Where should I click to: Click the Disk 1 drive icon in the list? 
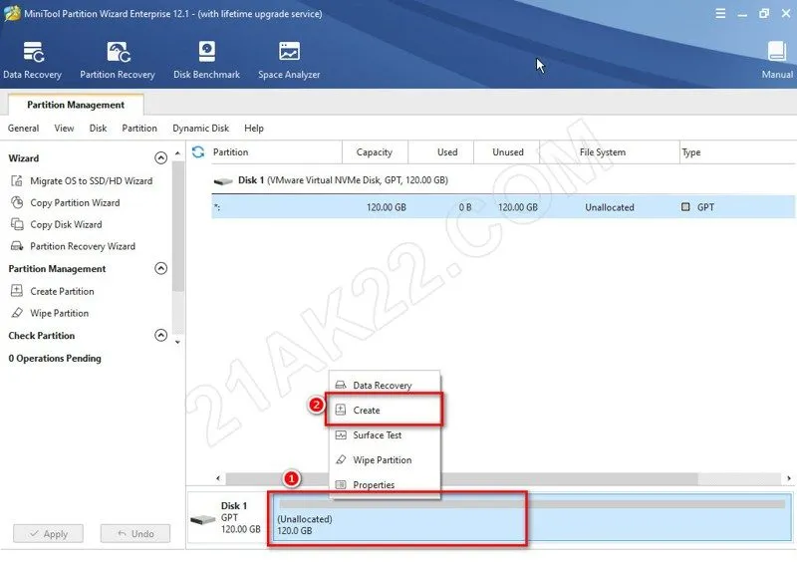click(x=223, y=180)
